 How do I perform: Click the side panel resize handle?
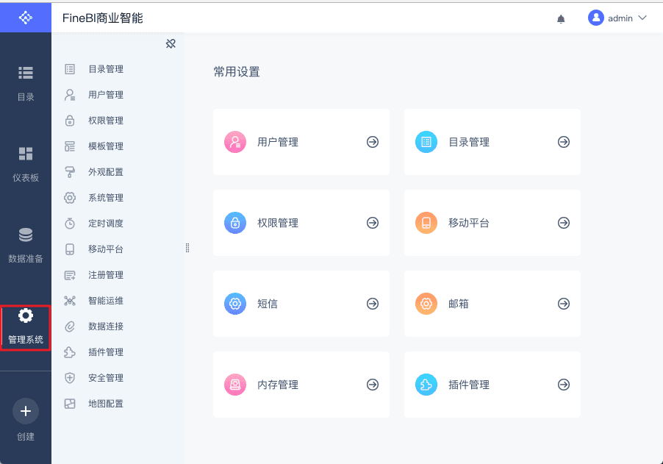[x=187, y=249]
